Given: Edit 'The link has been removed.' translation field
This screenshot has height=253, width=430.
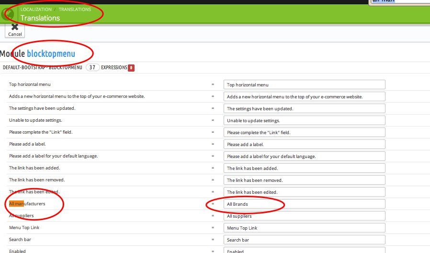Looking at the screenshot, I should click(305, 180).
